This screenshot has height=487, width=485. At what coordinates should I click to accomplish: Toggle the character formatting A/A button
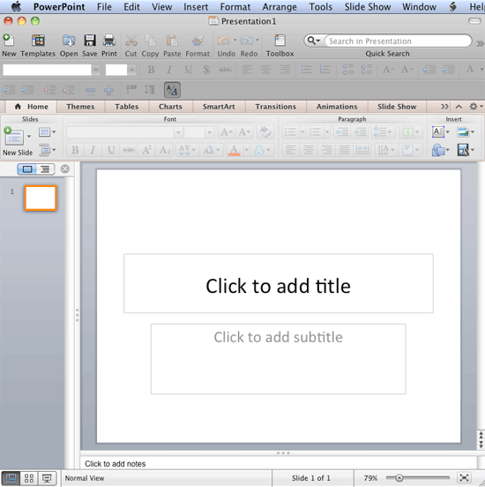point(172,90)
